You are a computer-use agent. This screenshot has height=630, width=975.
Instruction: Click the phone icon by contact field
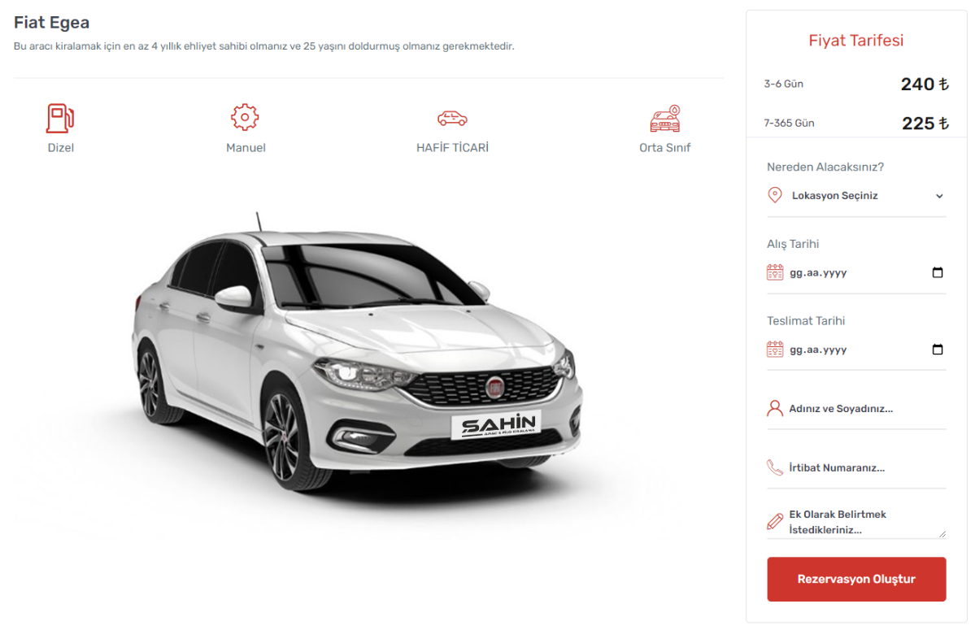[x=775, y=467]
